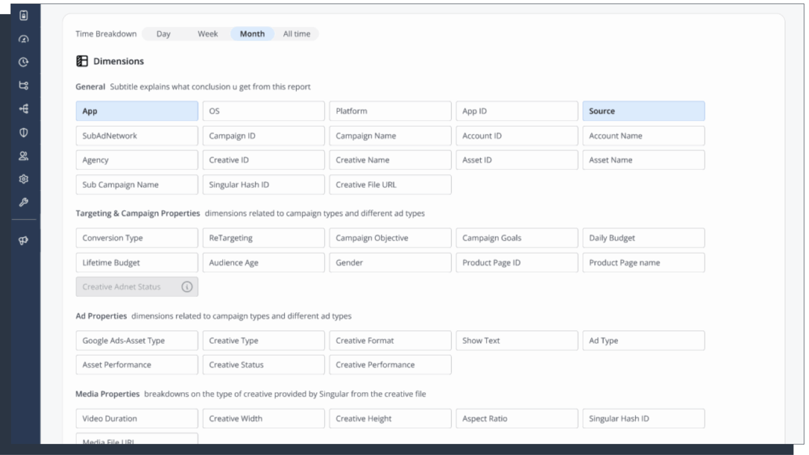This screenshot has height=455, width=809.
Task: Enable the ReTargeting dimension
Action: click(x=264, y=238)
